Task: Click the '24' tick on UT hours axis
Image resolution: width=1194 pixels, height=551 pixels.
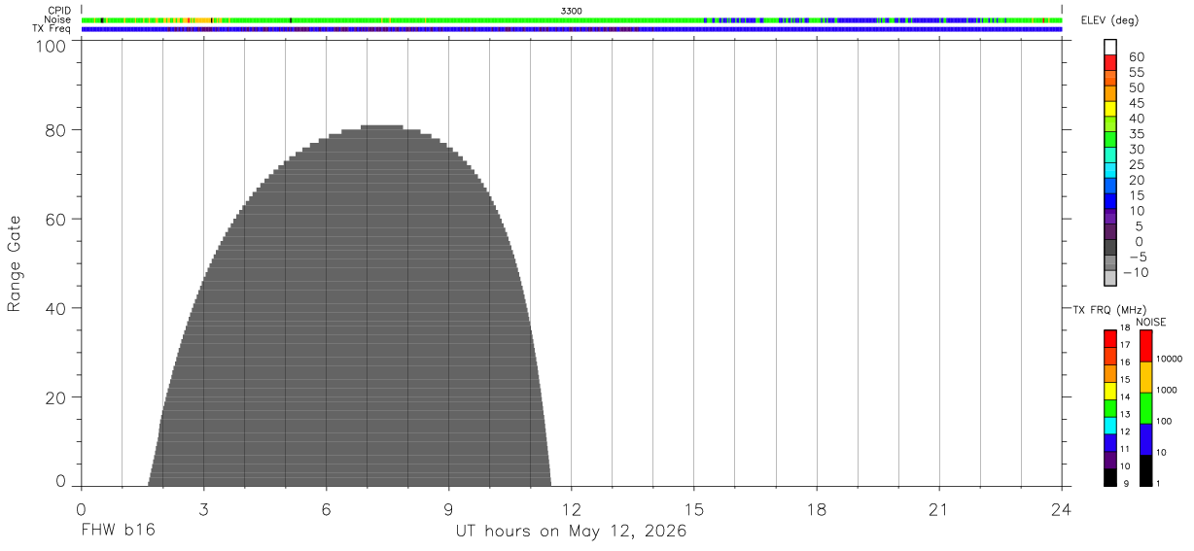Action: click(x=1061, y=509)
